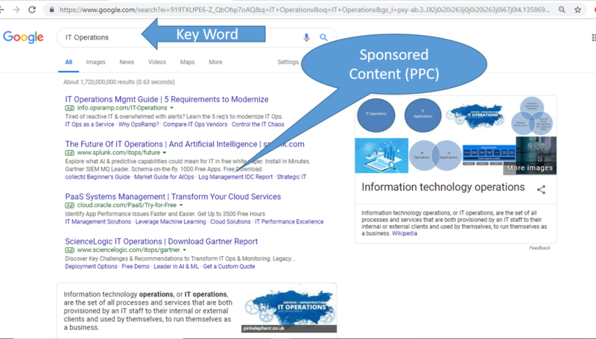The height and width of the screenshot is (339, 596).
Task: Expand the dropdown arrow after cloud.oracle.com URL
Action: coord(181,205)
